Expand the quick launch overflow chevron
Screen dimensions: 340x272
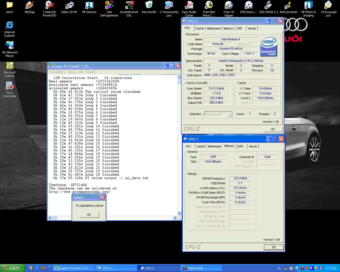49,267
